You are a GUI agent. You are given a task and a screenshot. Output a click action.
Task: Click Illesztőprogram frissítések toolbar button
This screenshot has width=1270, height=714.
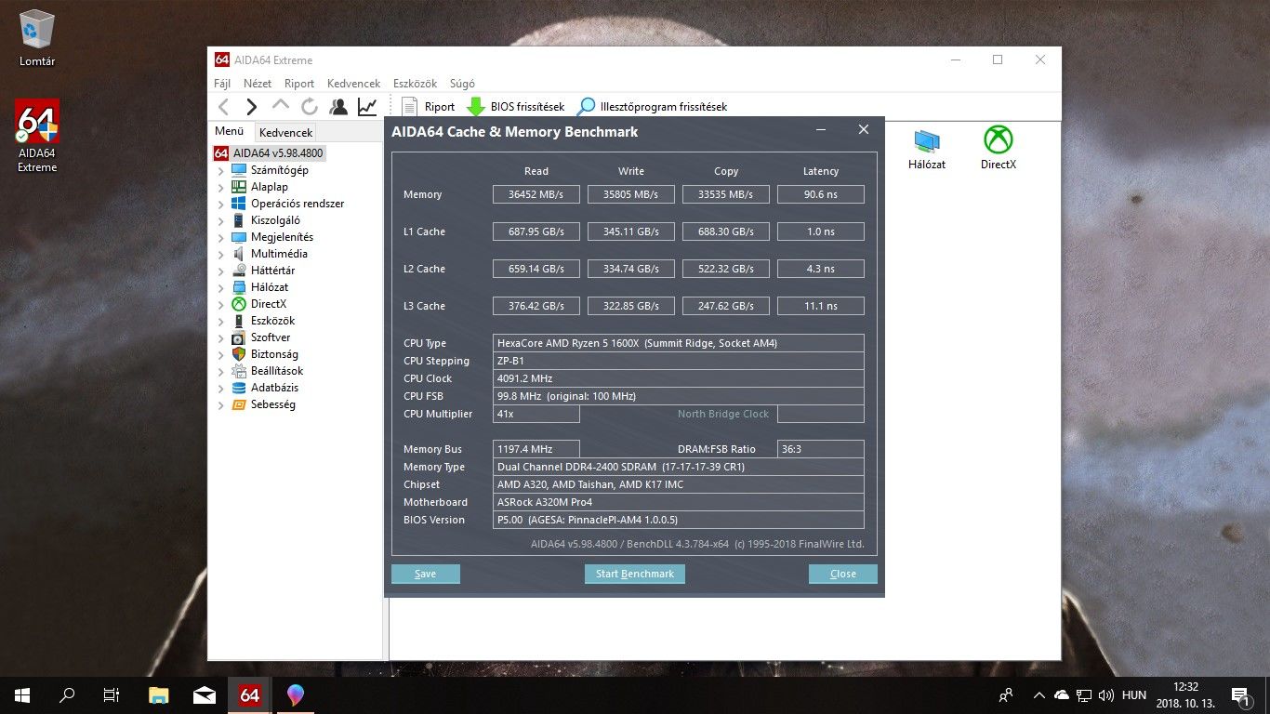tap(652, 107)
